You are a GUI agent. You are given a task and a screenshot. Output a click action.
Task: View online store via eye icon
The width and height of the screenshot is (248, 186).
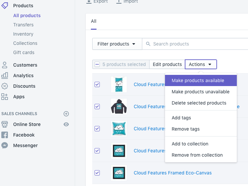[66, 124]
